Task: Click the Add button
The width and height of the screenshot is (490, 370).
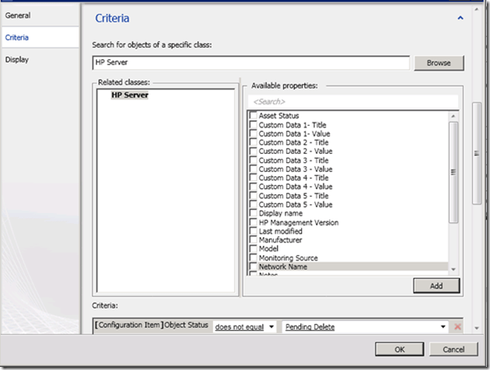Action: click(438, 286)
